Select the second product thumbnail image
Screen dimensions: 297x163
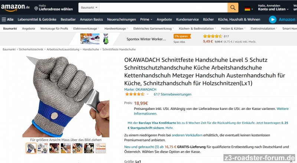pyautogui.click(x=43, y=148)
